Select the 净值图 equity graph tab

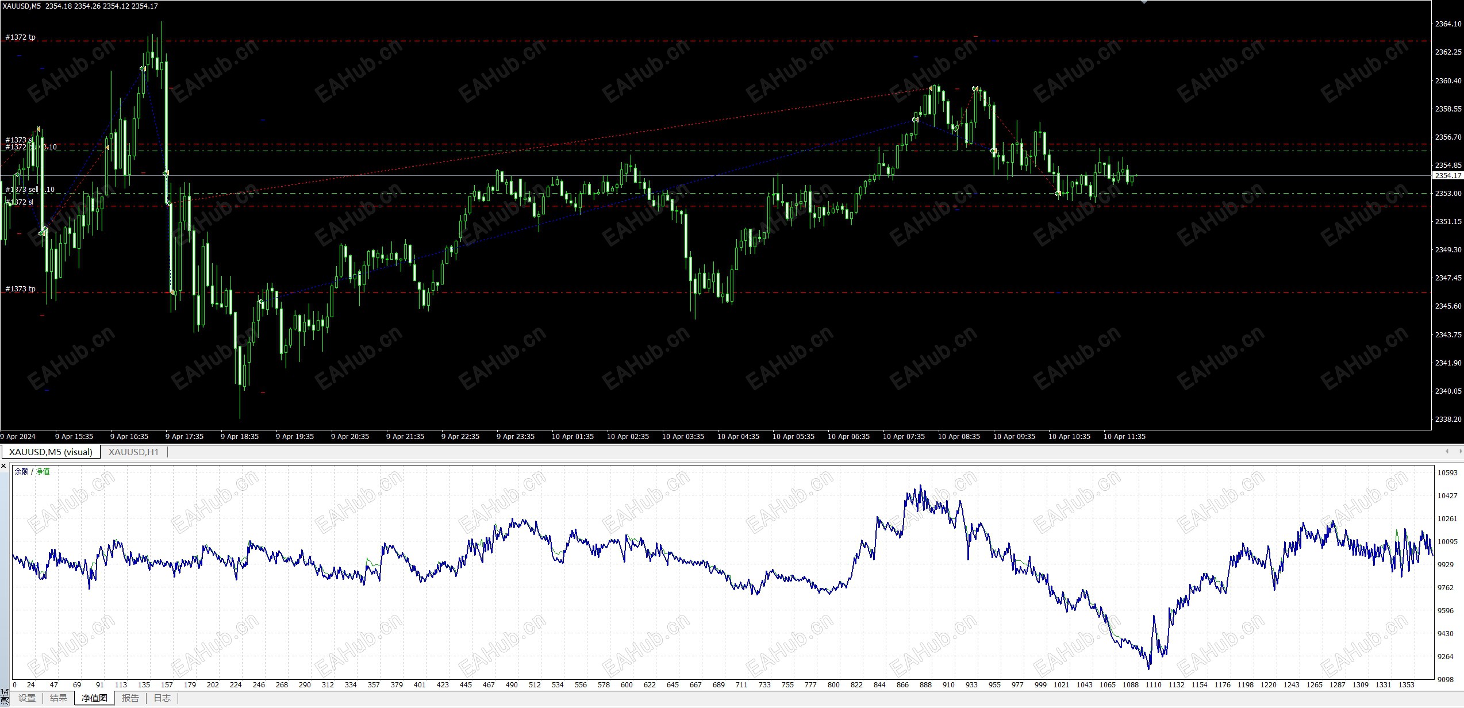(94, 698)
